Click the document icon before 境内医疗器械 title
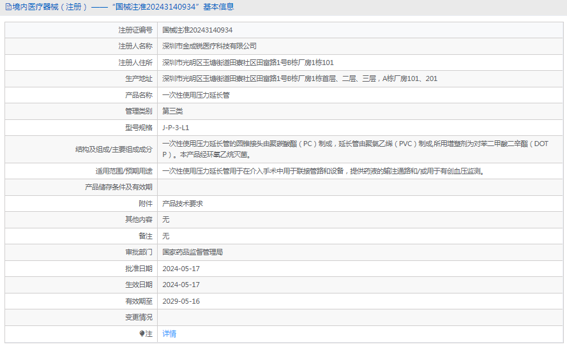This screenshot has height=349, width=567. [8, 7]
